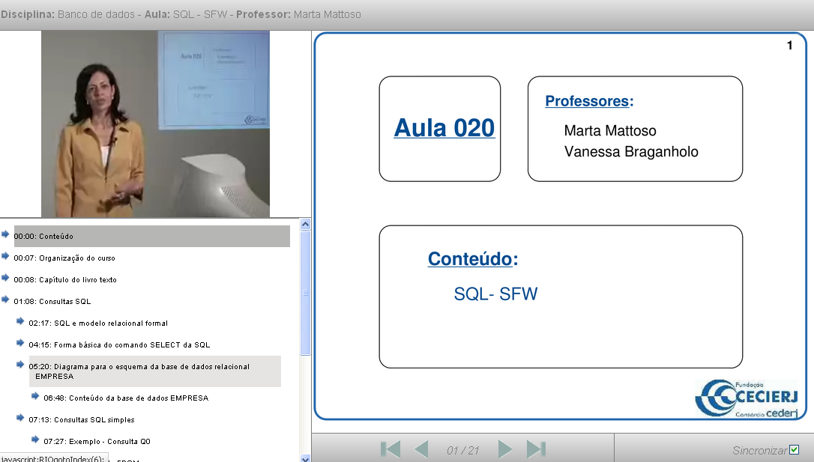Click the '01 / 21' slide counter
This screenshot has height=462, width=814.
(462, 451)
